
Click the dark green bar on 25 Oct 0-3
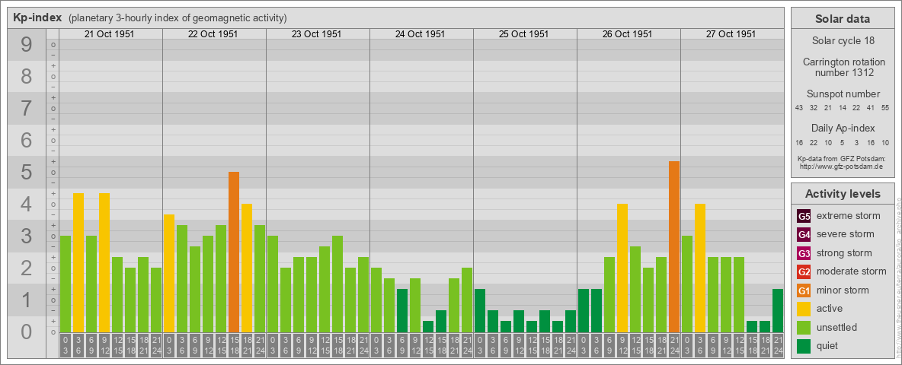point(480,310)
